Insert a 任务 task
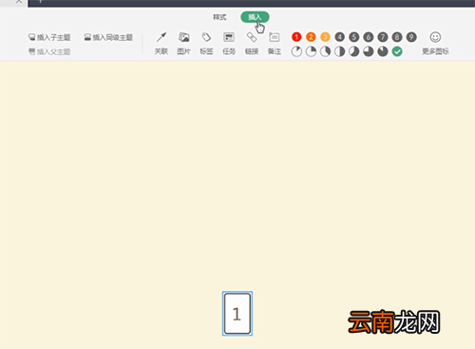The image size is (475, 349). coord(229,43)
